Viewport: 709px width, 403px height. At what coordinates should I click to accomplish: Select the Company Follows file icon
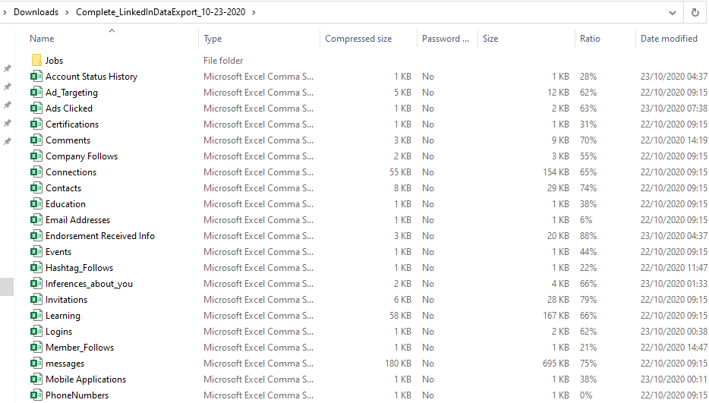(x=36, y=156)
